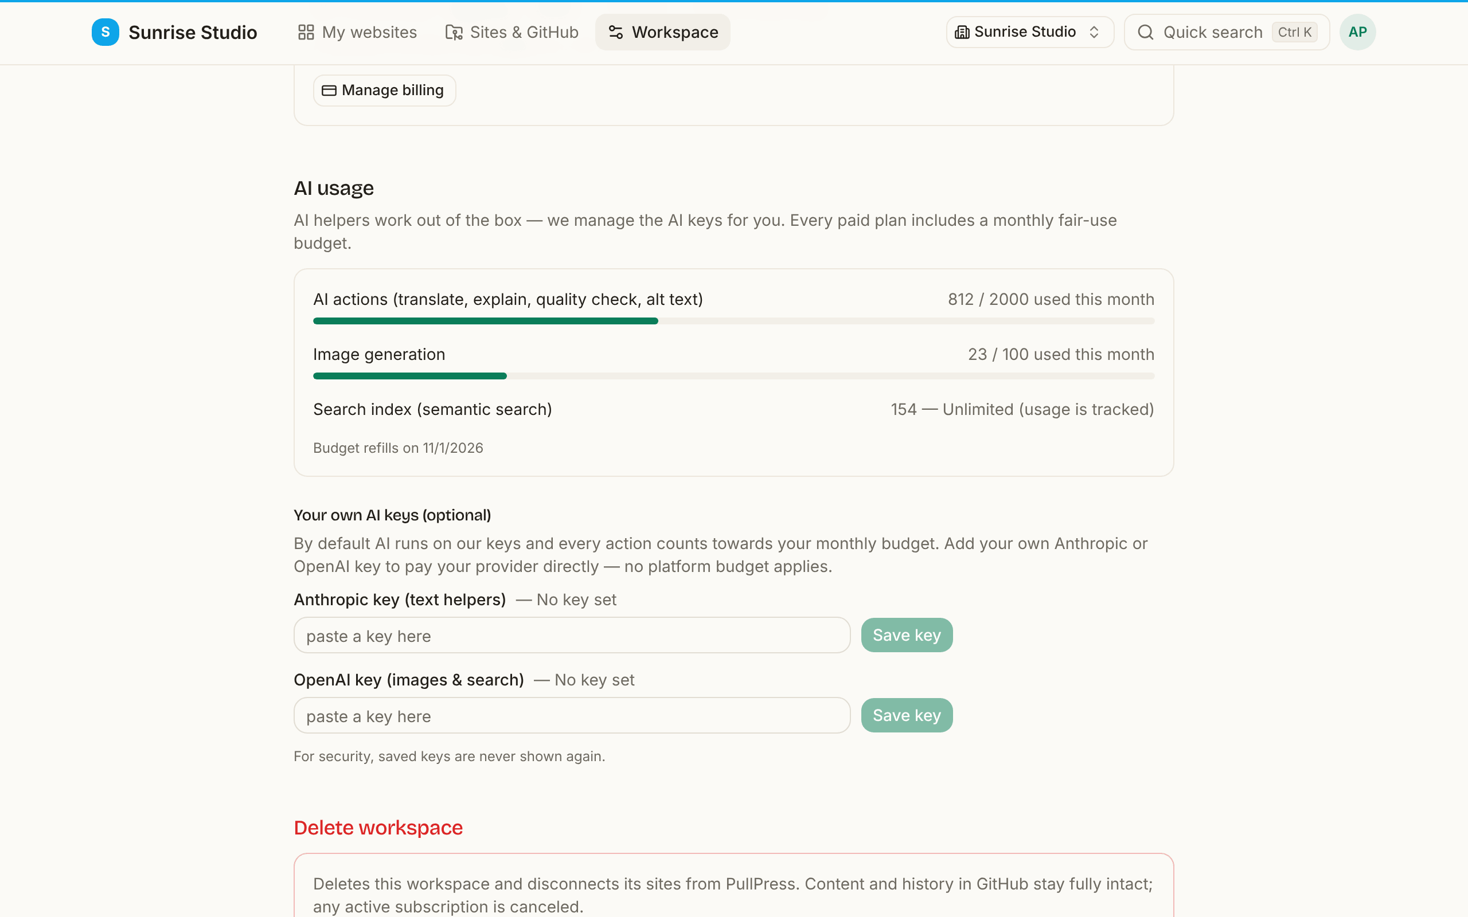The width and height of the screenshot is (1468, 917).
Task: Save the Anthropic key
Action: [x=906, y=635]
